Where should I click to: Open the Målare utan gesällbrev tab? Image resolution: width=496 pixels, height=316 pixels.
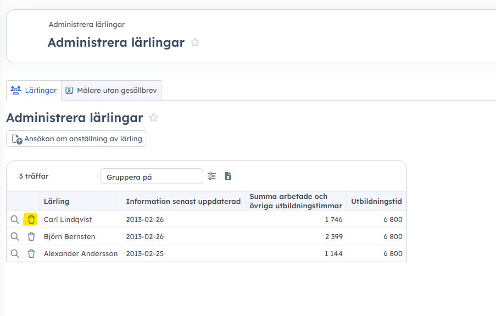coord(111,91)
